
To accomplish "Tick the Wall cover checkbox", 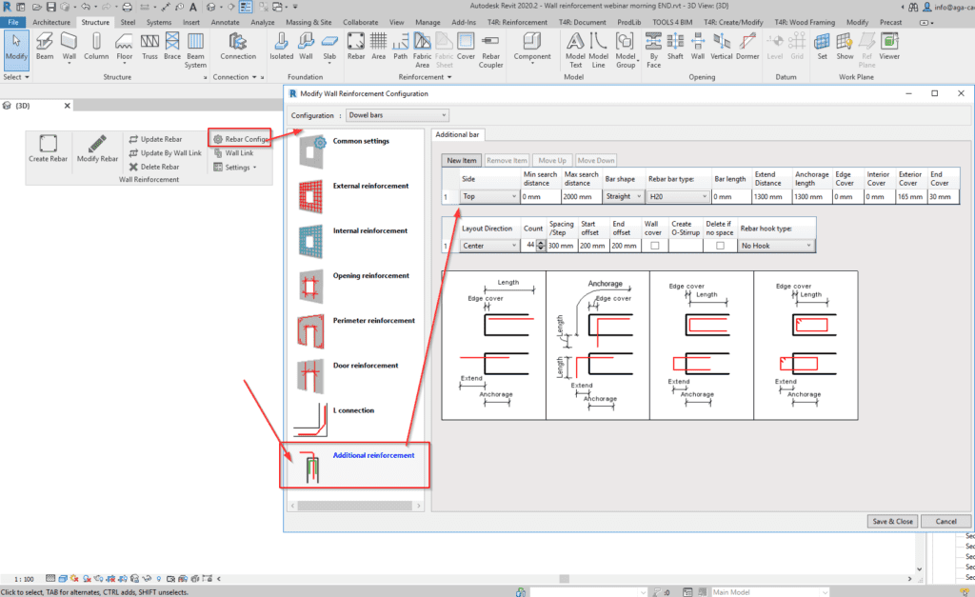I will 654,246.
